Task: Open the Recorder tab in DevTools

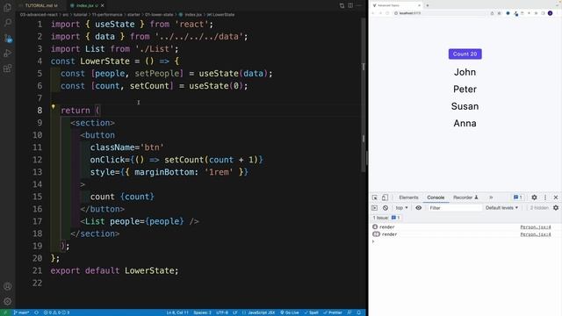Action: [465, 197]
